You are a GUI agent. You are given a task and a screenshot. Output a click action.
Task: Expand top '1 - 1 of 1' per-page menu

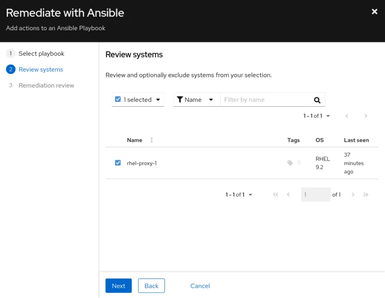(x=328, y=116)
